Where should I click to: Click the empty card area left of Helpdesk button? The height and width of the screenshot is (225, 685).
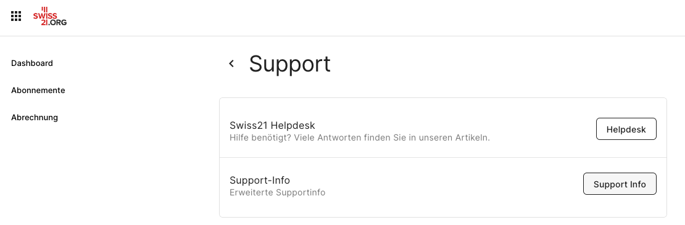pos(542,129)
